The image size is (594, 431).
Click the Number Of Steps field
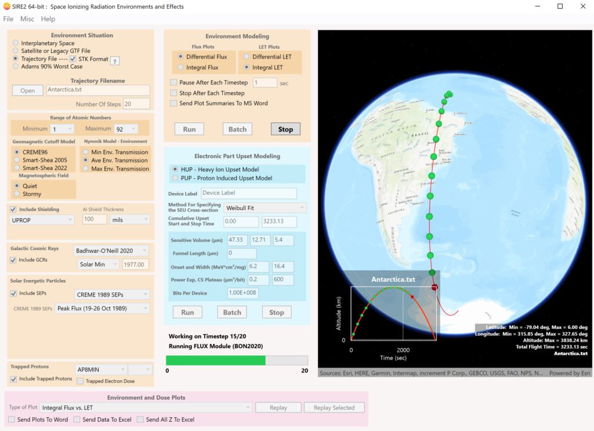coord(136,104)
